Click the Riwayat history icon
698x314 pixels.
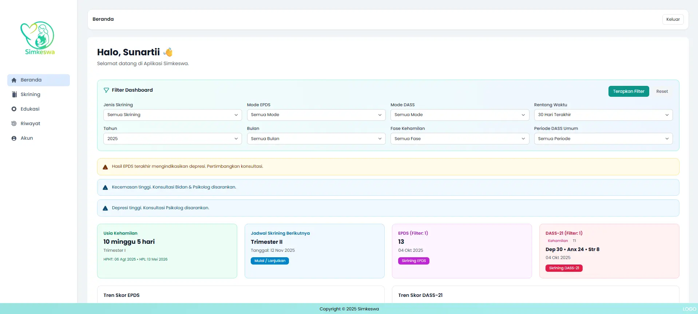point(14,124)
